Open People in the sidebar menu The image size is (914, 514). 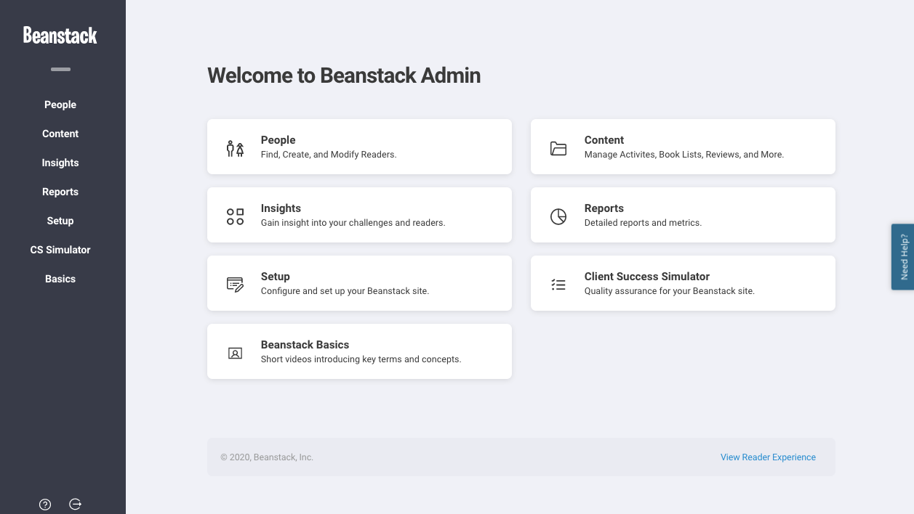60,105
